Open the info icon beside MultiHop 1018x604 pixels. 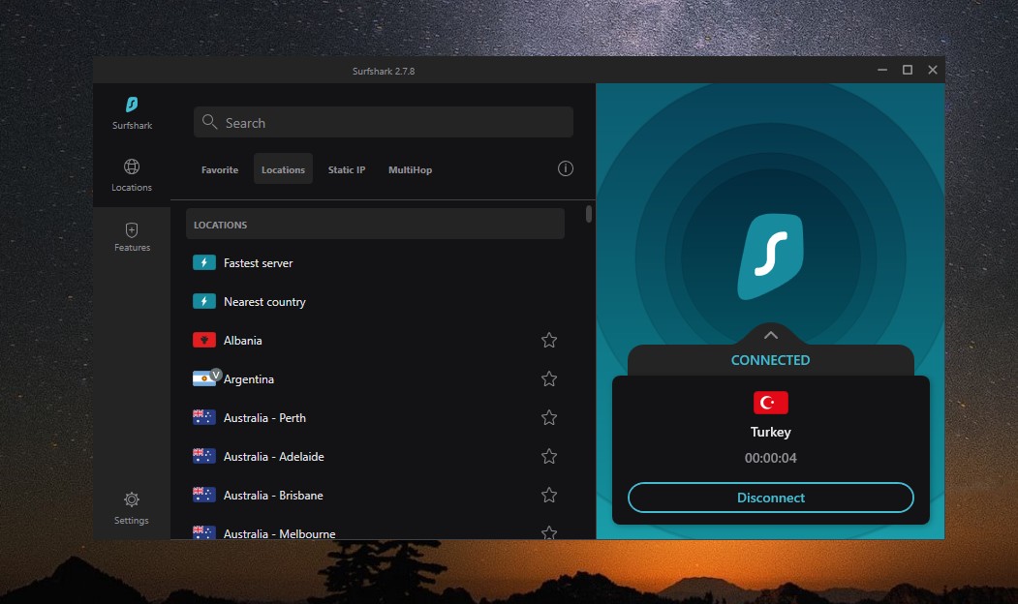[x=566, y=168]
